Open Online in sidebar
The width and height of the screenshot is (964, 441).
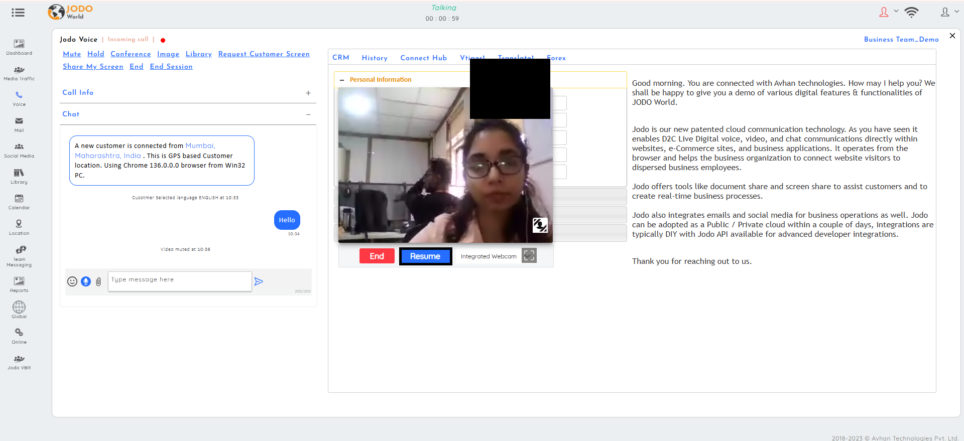pos(19,337)
